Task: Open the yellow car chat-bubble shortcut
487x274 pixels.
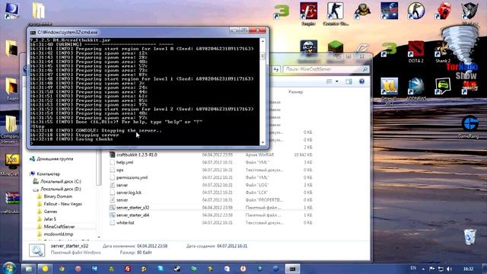Action: coord(443,86)
